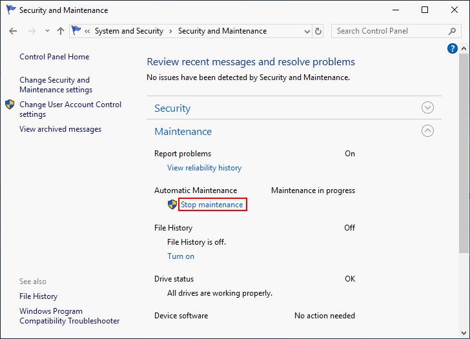The height and width of the screenshot is (339, 470).
Task: Go back using the Back arrow
Action: click(x=13, y=31)
